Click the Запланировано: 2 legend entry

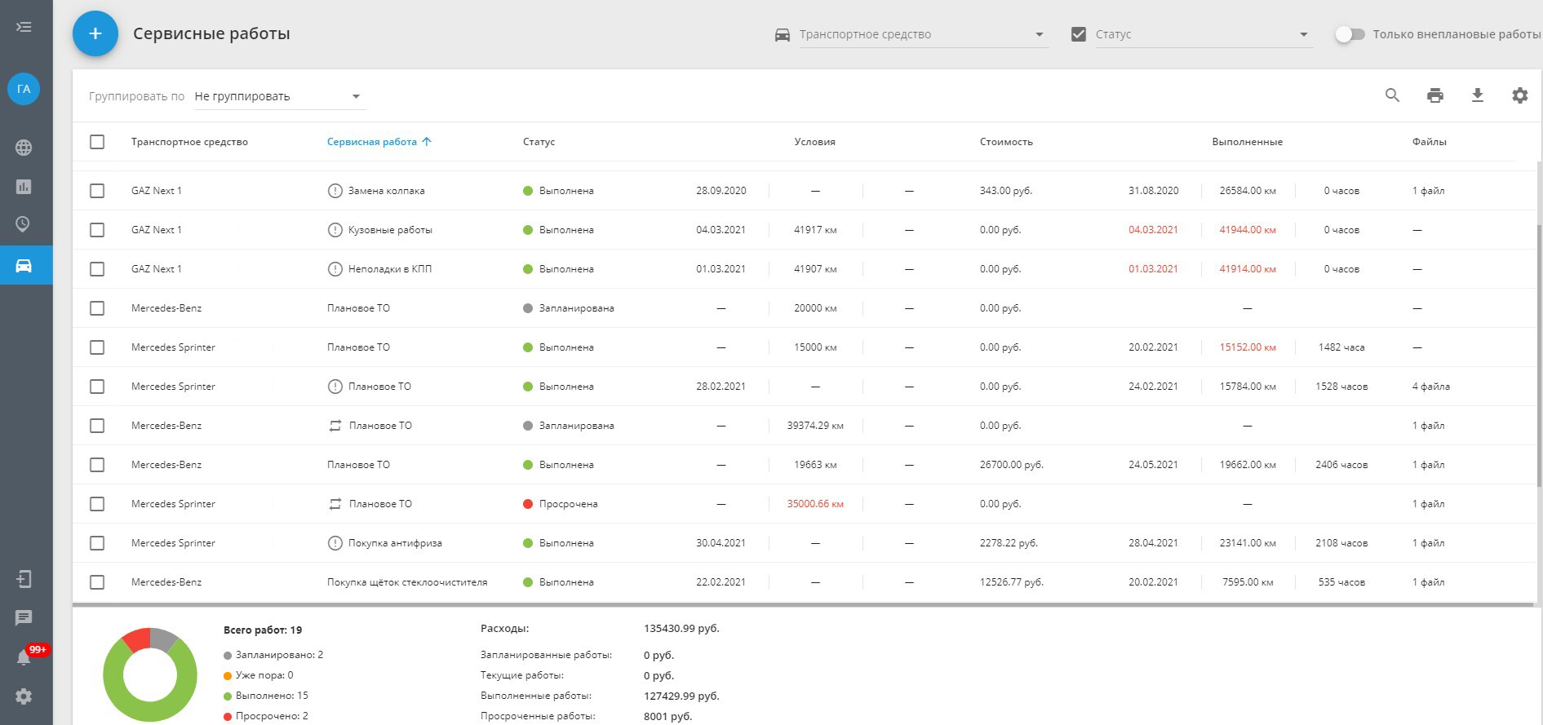pyautogui.click(x=273, y=655)
